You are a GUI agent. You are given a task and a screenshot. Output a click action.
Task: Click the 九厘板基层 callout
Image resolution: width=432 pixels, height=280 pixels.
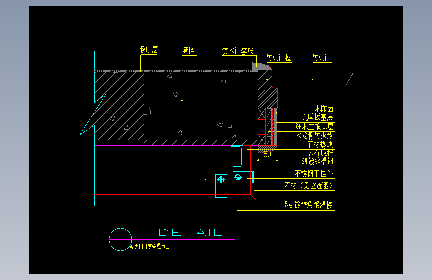click(318, 117)
